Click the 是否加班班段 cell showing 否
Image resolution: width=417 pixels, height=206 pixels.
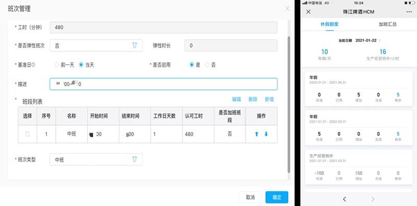pyautogui.click(x=230, y=134)
